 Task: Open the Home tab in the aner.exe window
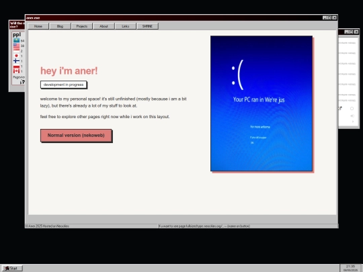coord(38,26)
